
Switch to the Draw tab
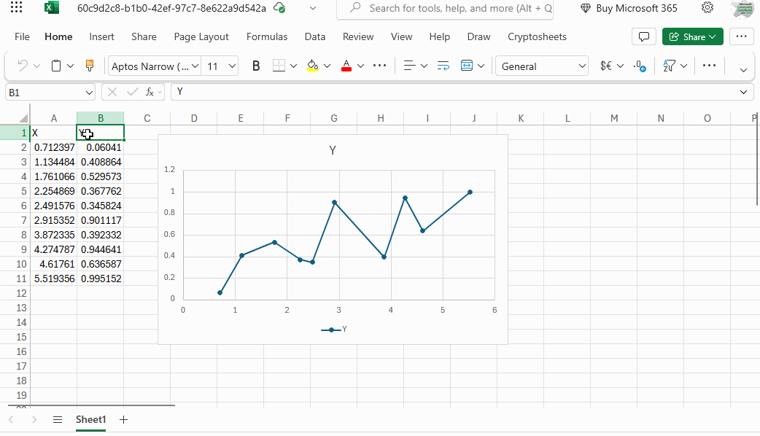pos(478,36)
